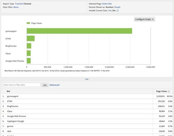
Task: Click the 109,041 page views value
Action: (161, 106)
